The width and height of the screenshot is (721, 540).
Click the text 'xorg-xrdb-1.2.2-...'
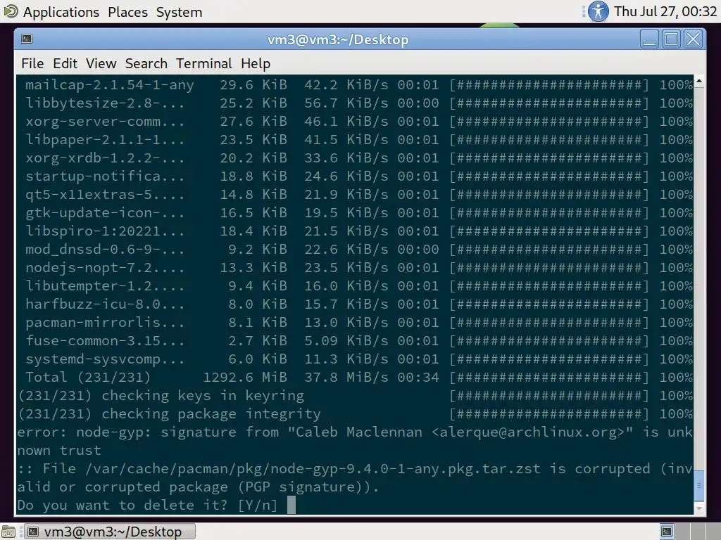coord(105,158)
